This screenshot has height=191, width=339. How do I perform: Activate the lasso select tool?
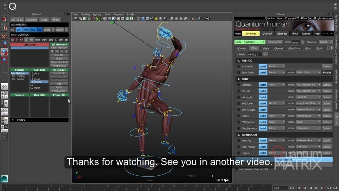tap(4, 27)
